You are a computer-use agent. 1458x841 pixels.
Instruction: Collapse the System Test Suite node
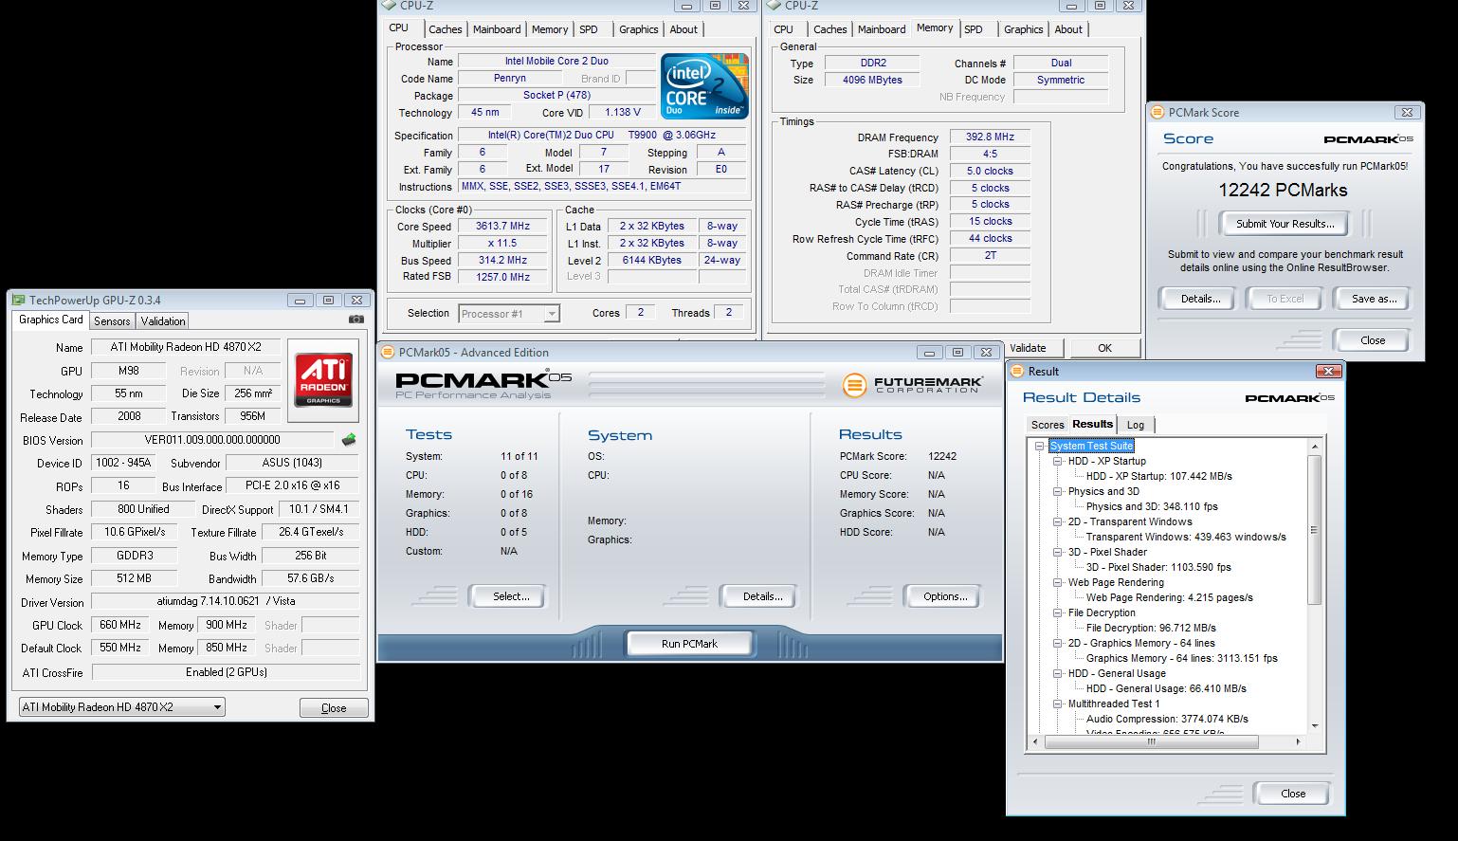tap(1040, 446)
